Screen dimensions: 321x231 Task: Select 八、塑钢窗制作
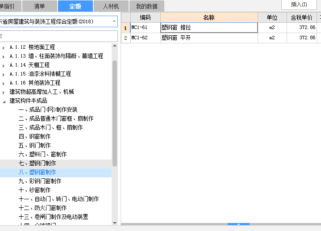(37, 172)
